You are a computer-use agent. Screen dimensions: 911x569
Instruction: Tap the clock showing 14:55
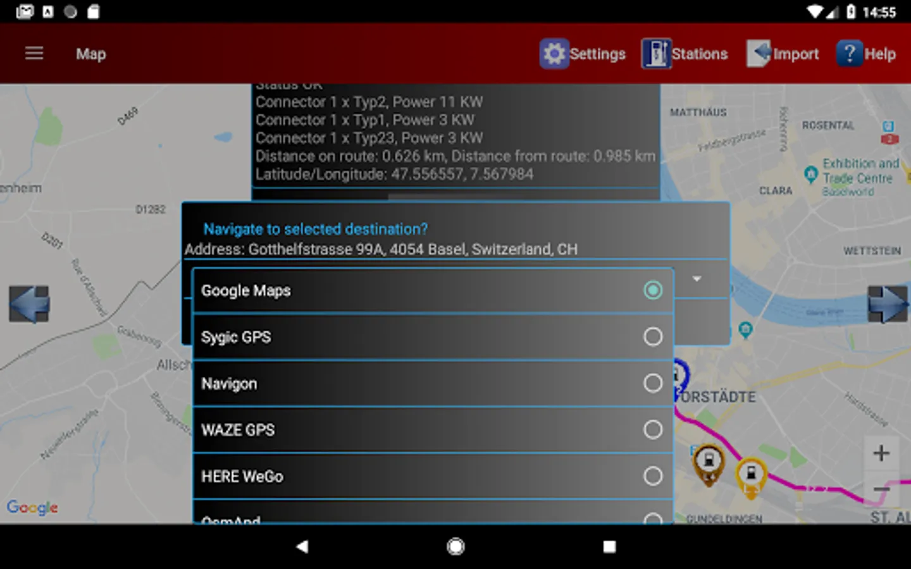(x=879, y=12)
